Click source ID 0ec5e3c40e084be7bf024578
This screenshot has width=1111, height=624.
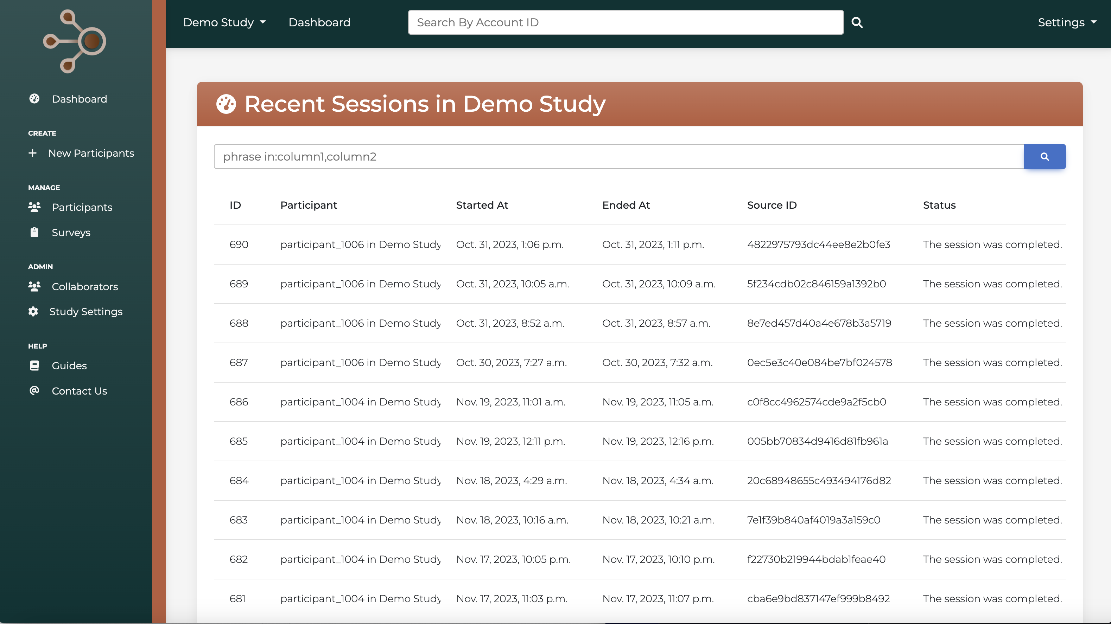point(819,362)
